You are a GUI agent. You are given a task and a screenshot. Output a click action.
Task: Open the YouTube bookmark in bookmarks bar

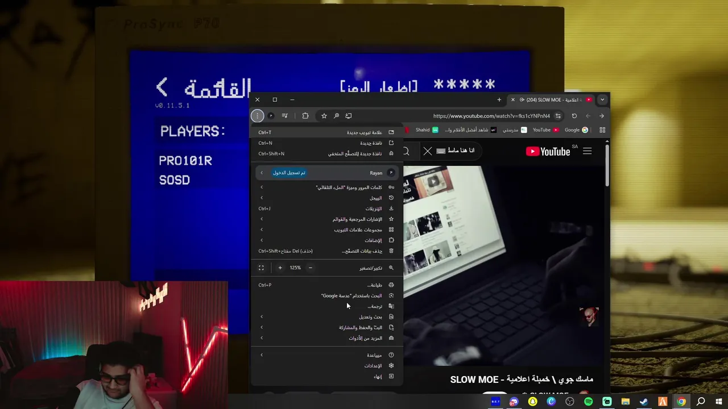tap(545, 130)
